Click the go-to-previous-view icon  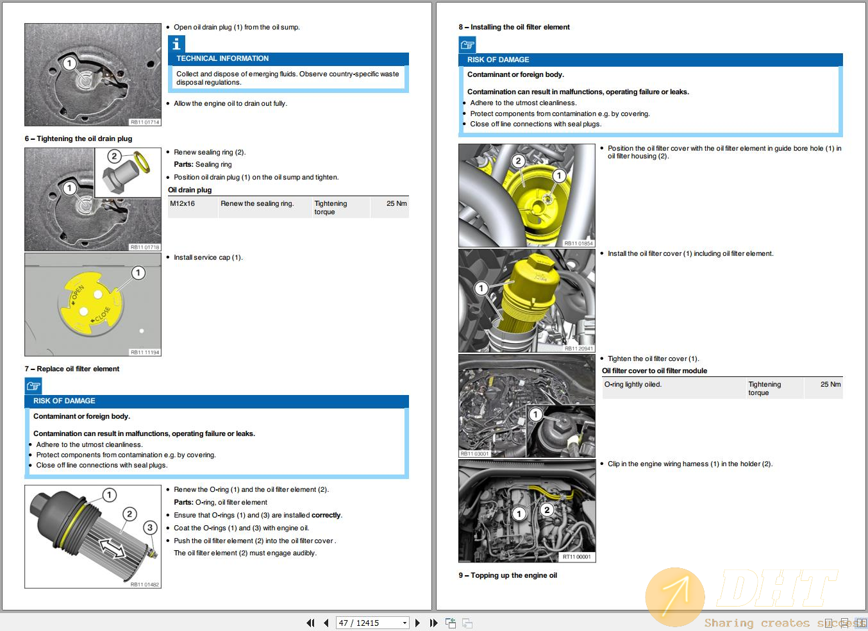pos(451,623)
